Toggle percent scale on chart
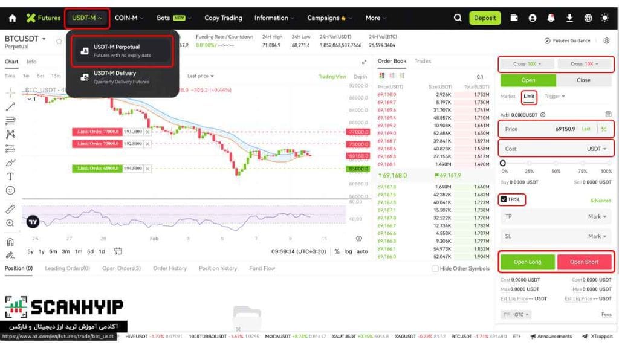Viewport: 619px width, 348px height. (337, 251)
